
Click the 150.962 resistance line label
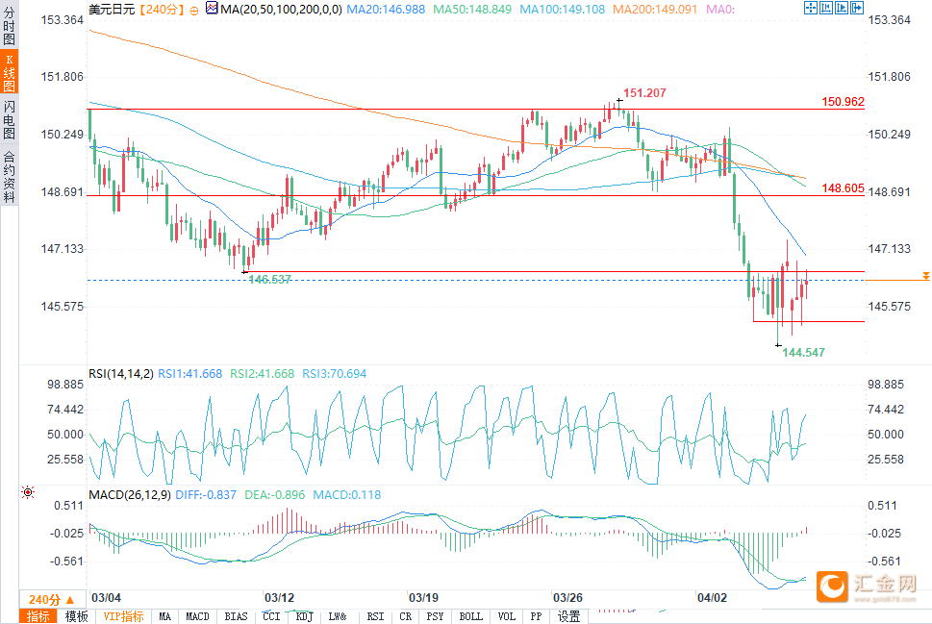pos(843,102)
